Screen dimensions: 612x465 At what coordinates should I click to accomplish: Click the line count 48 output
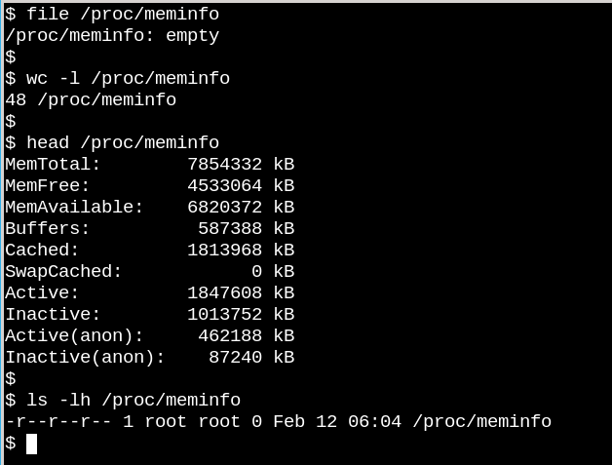tap(16, 100)
